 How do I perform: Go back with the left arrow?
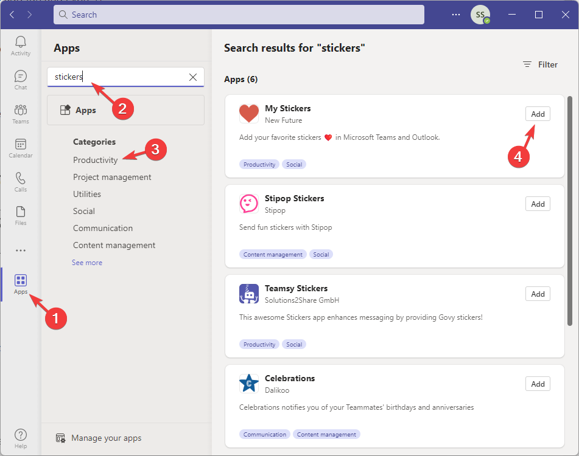coord(12,15)
